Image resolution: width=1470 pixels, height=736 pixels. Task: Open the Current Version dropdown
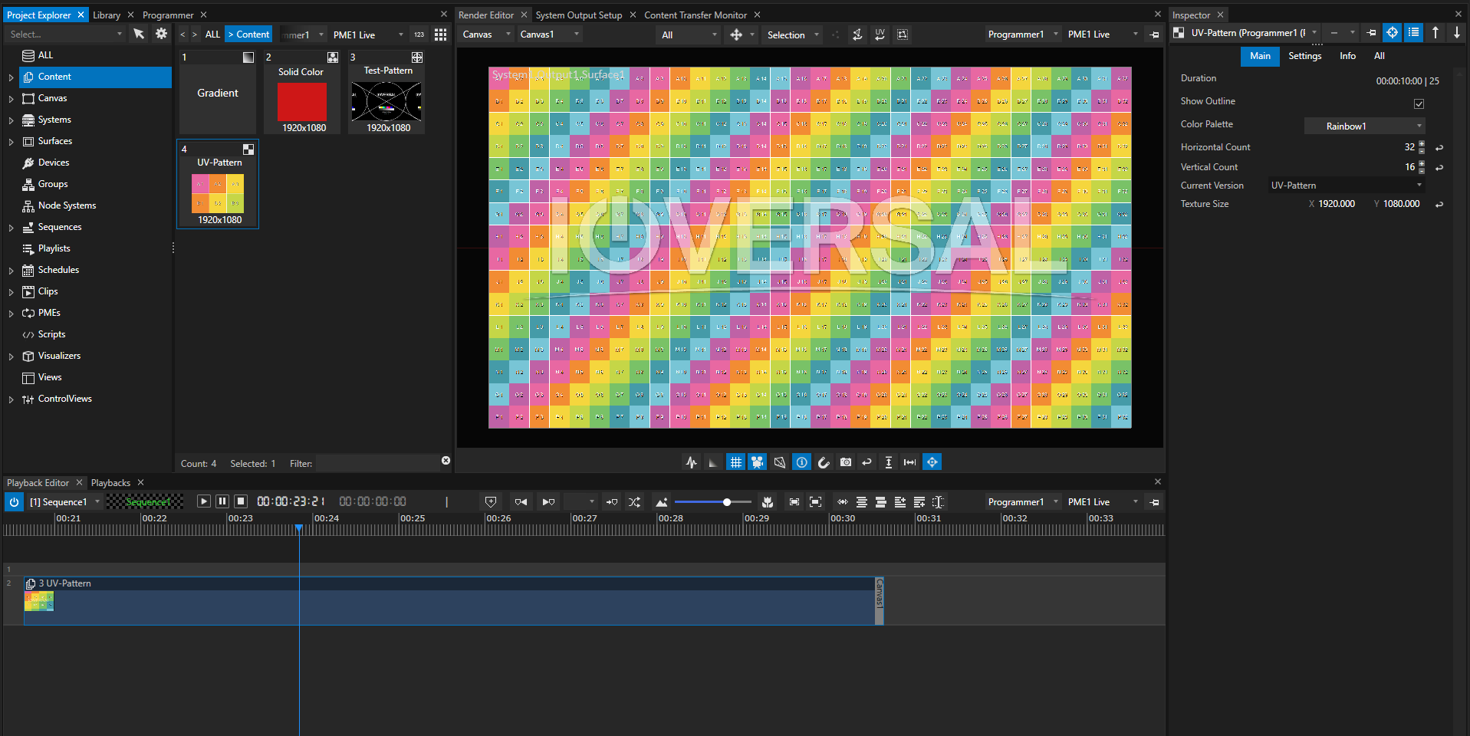click(1347, 186)
